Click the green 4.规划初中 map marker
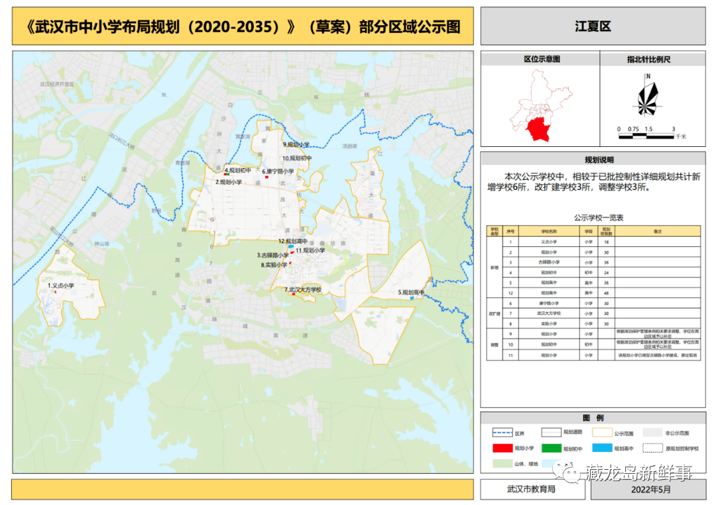The width and height of the screenshot is (716, 505). tap(227, 175)
